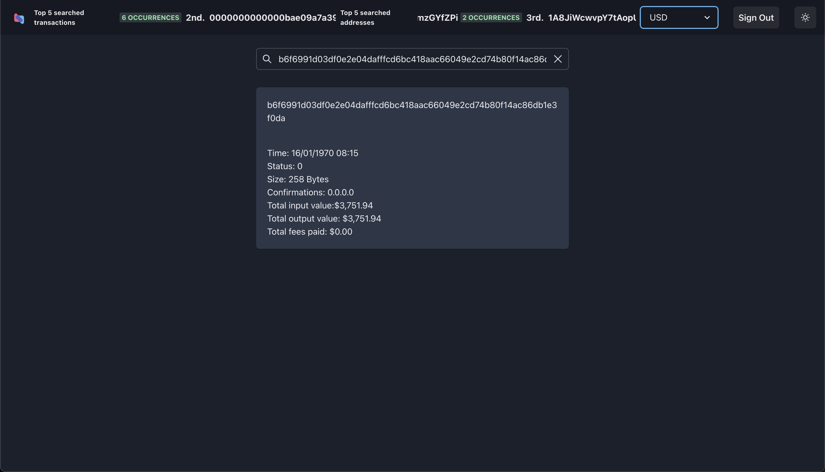The image size is (825, 472).
Task: Click Top 5 searched transactions label
Action: click(59, 17)
